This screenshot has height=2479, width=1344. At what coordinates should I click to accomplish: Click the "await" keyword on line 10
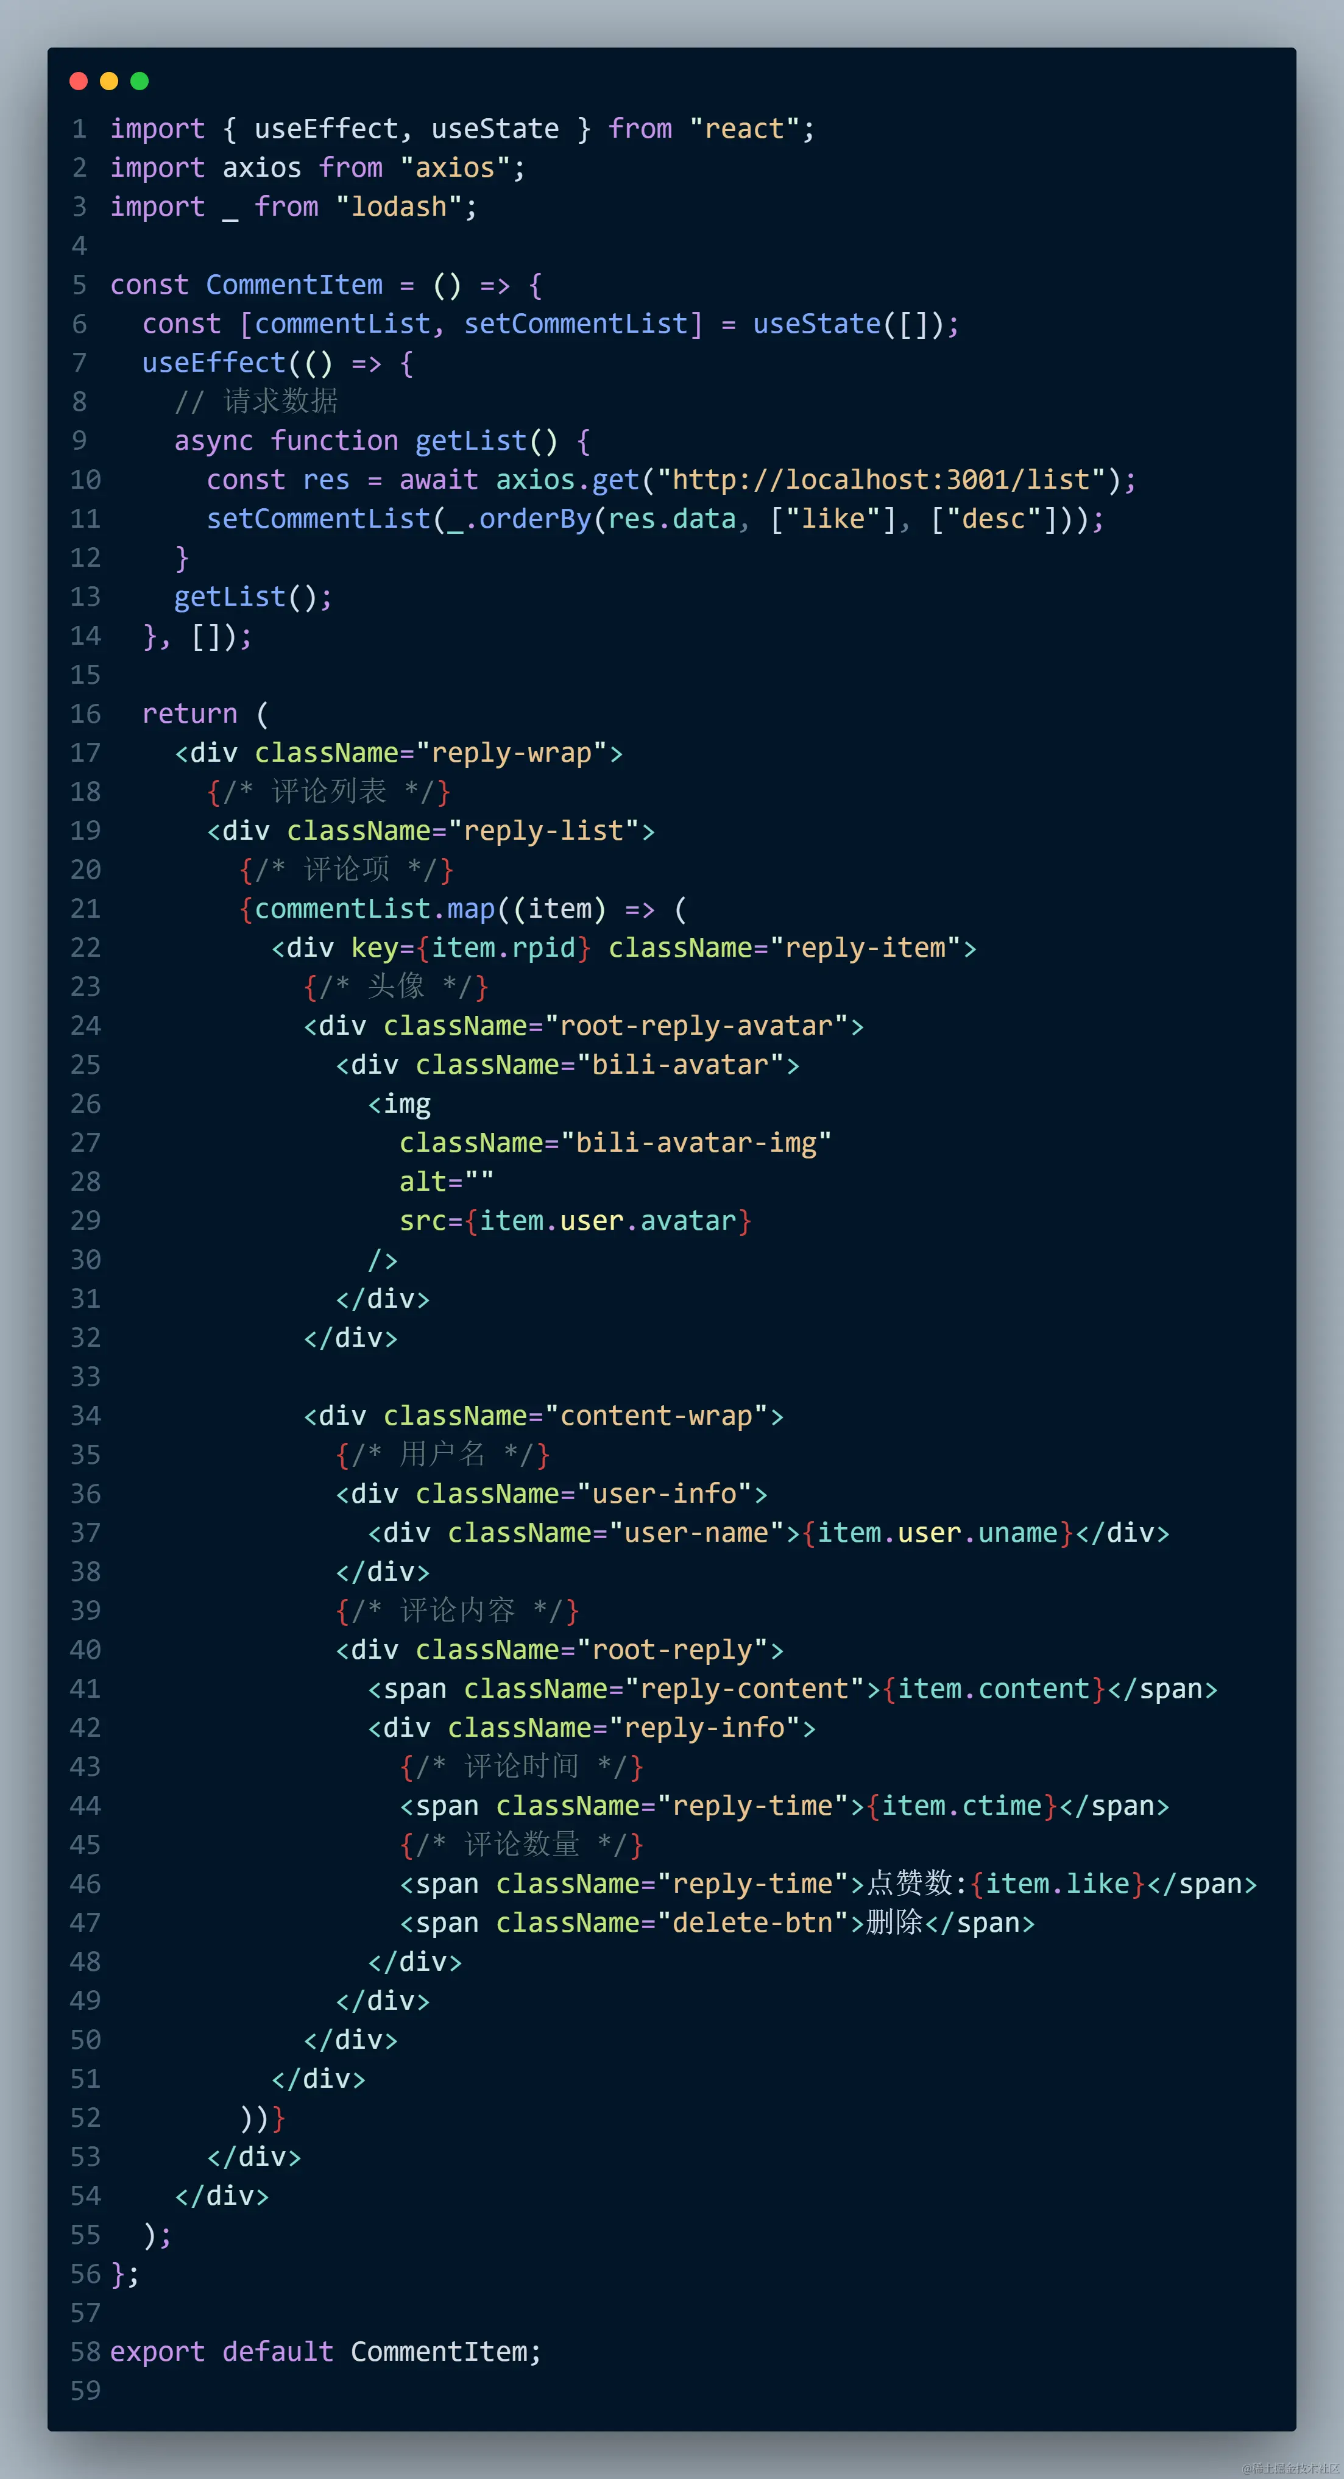pyautogui.click(x=439, y=480)
